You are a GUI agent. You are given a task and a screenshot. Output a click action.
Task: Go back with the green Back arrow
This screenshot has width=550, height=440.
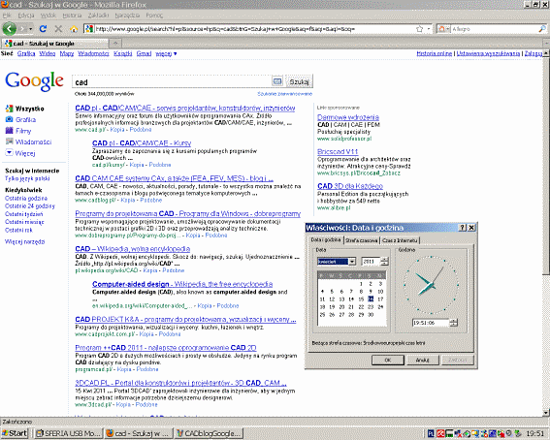(10, 29)
